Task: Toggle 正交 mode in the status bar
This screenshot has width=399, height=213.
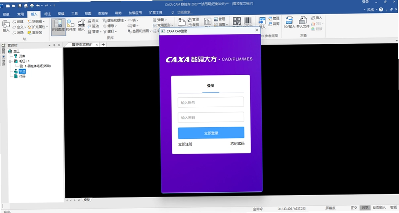Action: pyautogui.click(x=354, y=208)
